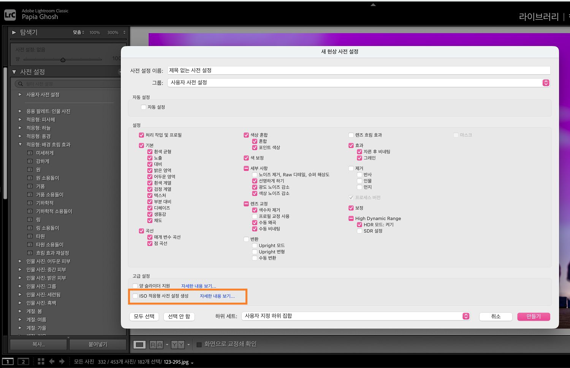570x368 pixels.
Task: Expand the 적응형: 하늘 preset group
Action: [20, 128]
